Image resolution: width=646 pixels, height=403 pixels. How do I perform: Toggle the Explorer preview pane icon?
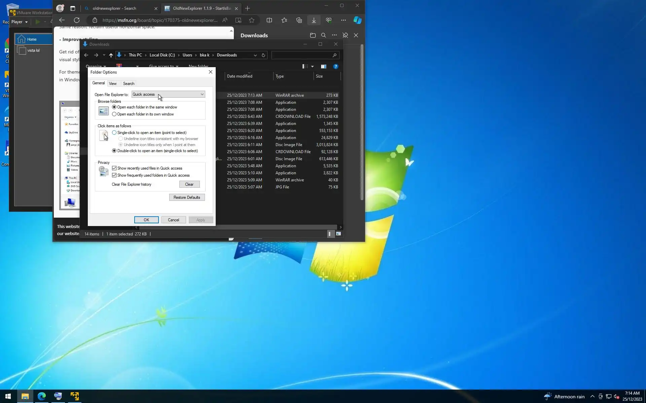[x=323, y=66]
